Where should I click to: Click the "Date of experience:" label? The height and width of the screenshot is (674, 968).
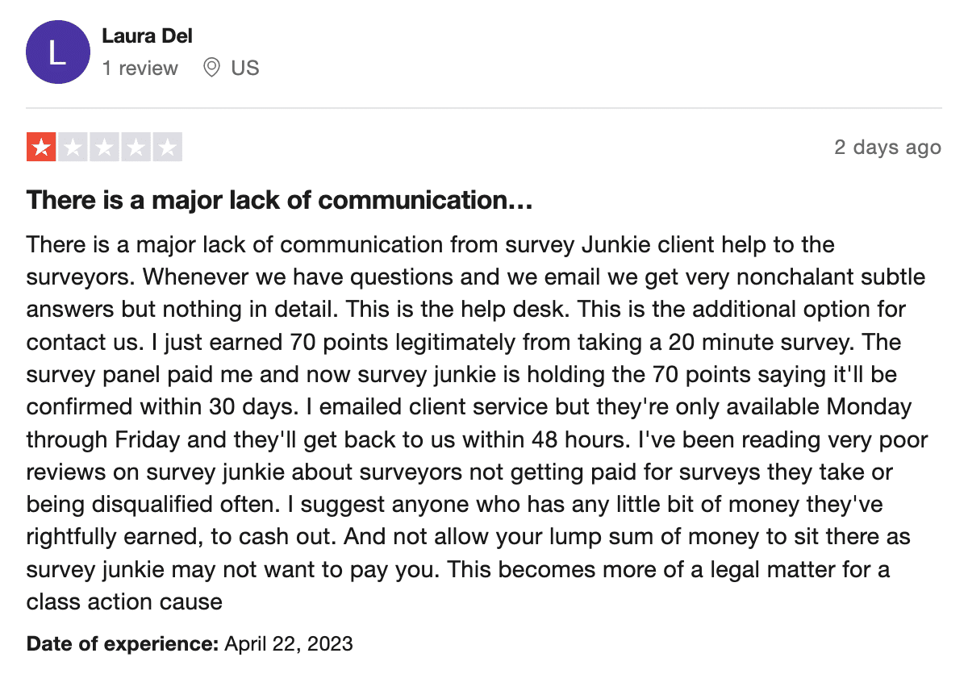[x=123, y=644]
